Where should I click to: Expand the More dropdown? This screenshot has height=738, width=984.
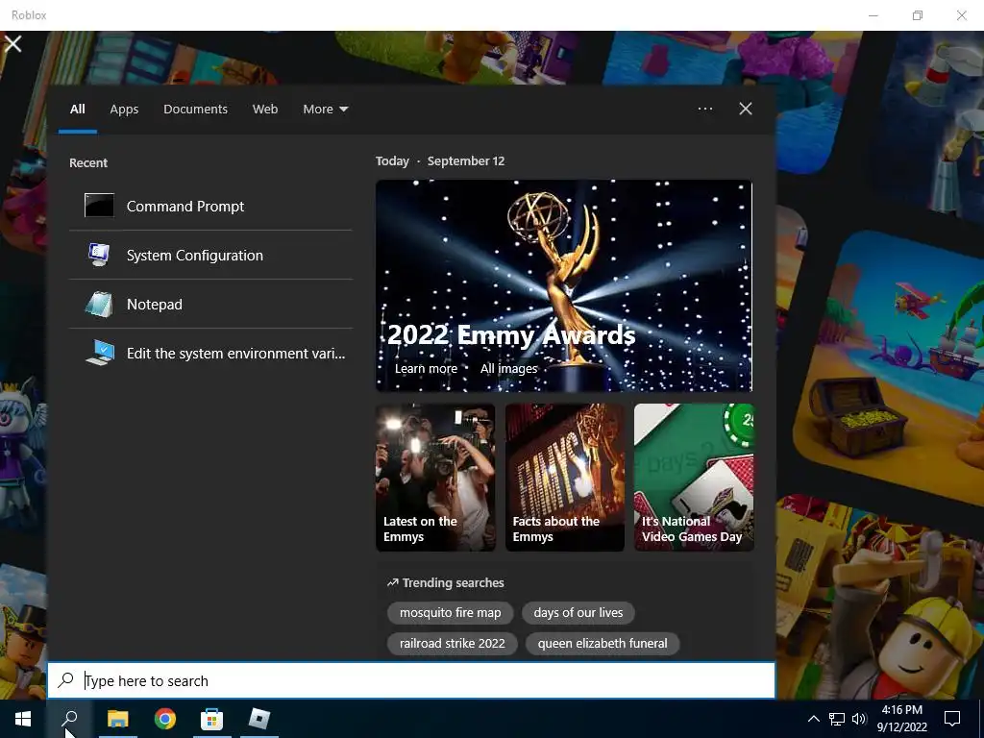(x=325, y=110)
